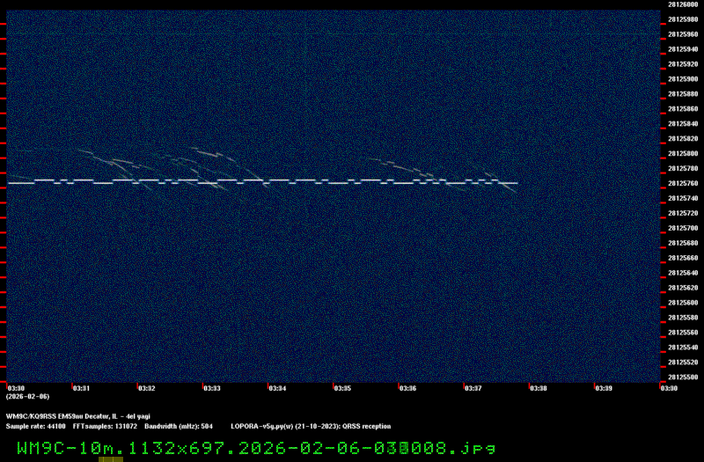This screenshot has width=704, height=462.
Task: Select the 03:36 time tick label
Action: [x=408, y=388]
